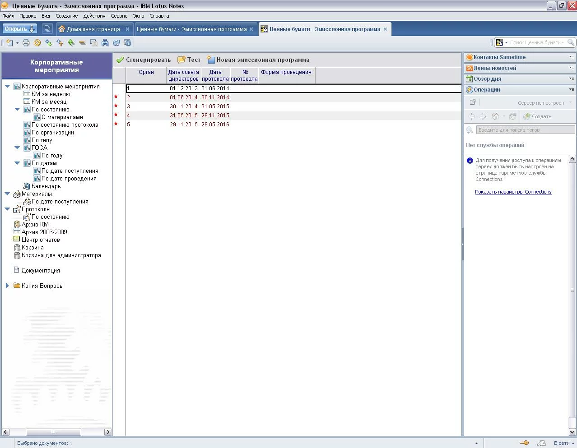Image resolution: width=577 pixels, height=448 pixels.
Task: Click the Сгенерировать button
Action: (x=144, y=60)
